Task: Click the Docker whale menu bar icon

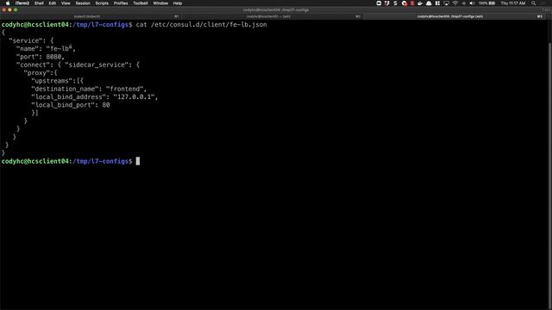Action: point(420,3)
